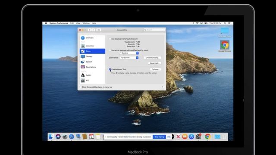Open Safari from the Dock
Viewport: 276px width, 155px height.
pos(71,136)
